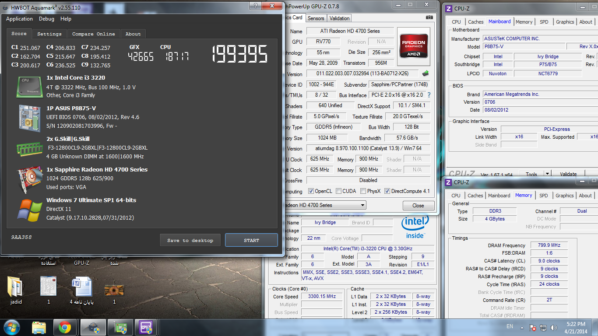Toggle the PhysX checkbox in GPU-Z
598x336 pixels.
[x=363, y=191]
